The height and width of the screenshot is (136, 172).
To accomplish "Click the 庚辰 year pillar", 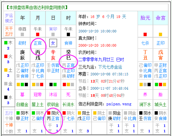I will [x=22, y=55].
